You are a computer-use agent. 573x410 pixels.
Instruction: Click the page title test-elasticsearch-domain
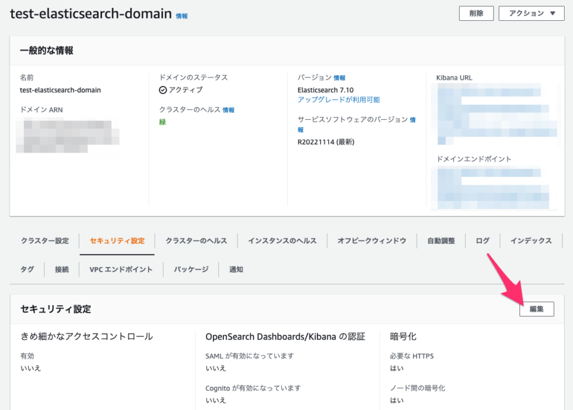click(x=91, y=14)
